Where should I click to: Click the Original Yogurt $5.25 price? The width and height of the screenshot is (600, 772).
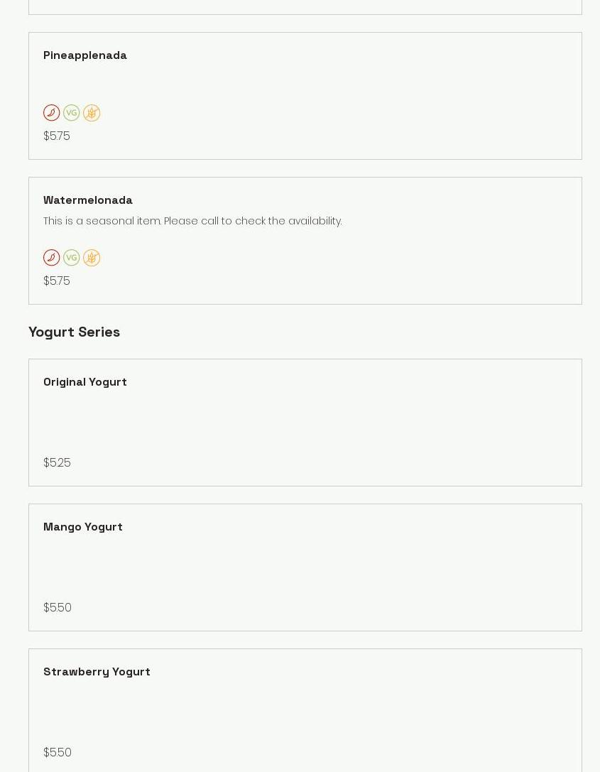[x=57, y=463]
